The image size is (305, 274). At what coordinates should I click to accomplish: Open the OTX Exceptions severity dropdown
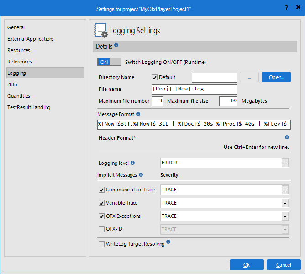click(x=285, y=216)
